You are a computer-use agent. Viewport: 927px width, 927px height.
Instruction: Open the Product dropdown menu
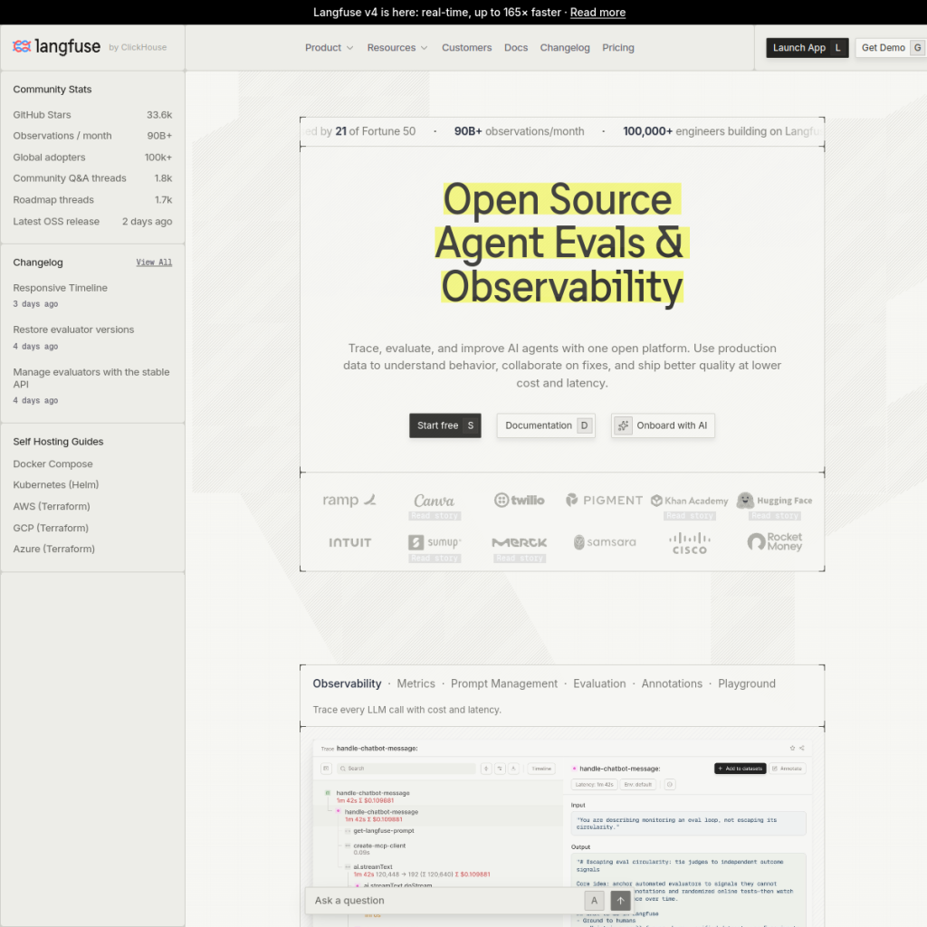(330, 47)
